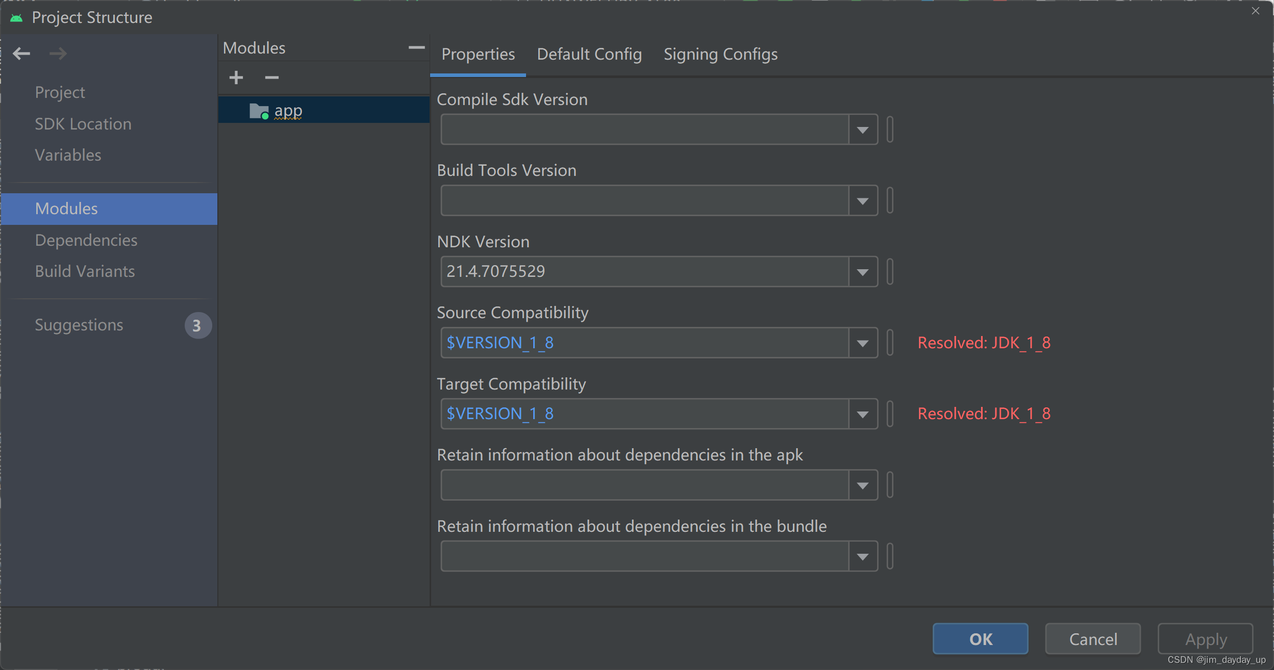Click the app module folder icon
The image size is (1274, 670).
(x=259, y=110)
